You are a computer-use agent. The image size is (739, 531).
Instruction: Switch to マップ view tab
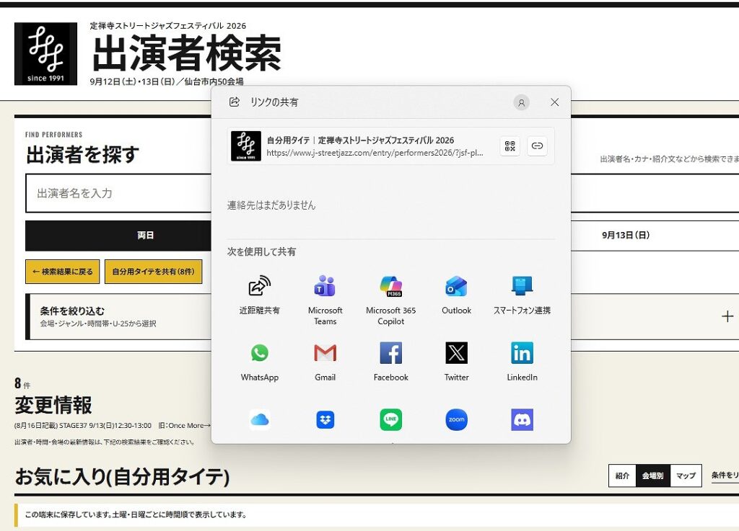point(686,476)
